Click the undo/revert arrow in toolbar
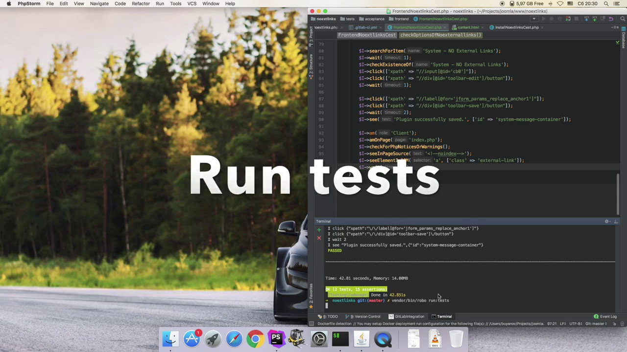This screenshot has height=352, width=627. tap(611, 19)
